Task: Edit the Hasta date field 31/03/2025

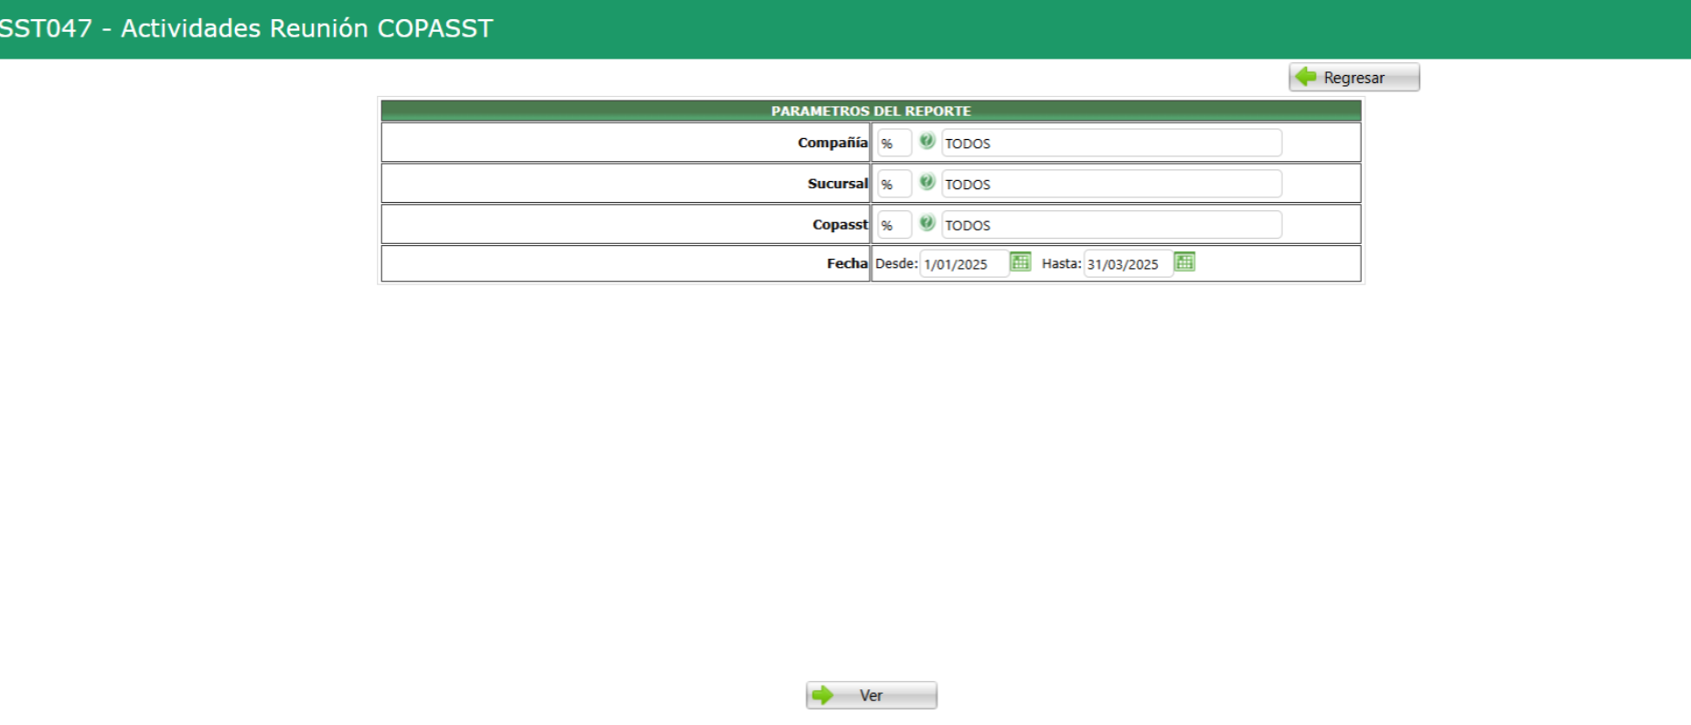Action: [1128, 264]
